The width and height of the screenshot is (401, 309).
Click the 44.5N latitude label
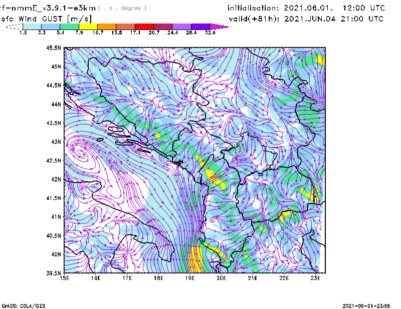pos(54,85)
